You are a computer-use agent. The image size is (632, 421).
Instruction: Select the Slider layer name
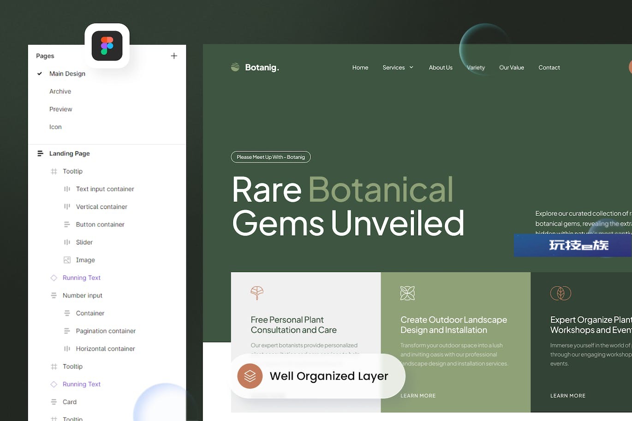[84, 242]
